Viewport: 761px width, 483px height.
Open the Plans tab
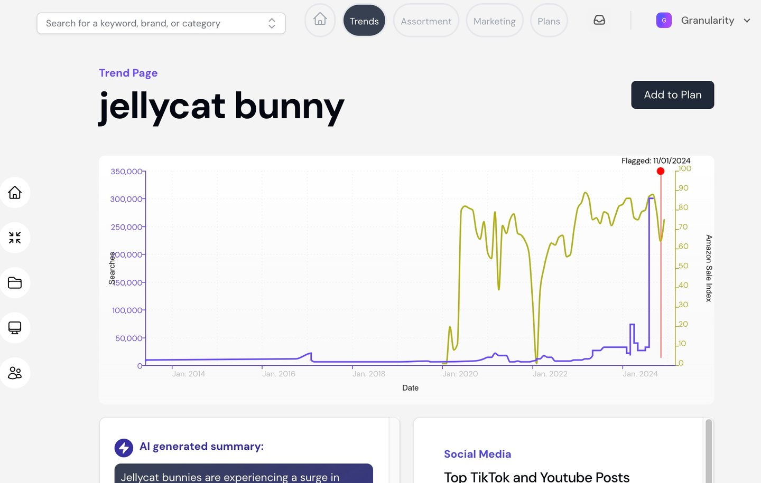coord(549,21)
